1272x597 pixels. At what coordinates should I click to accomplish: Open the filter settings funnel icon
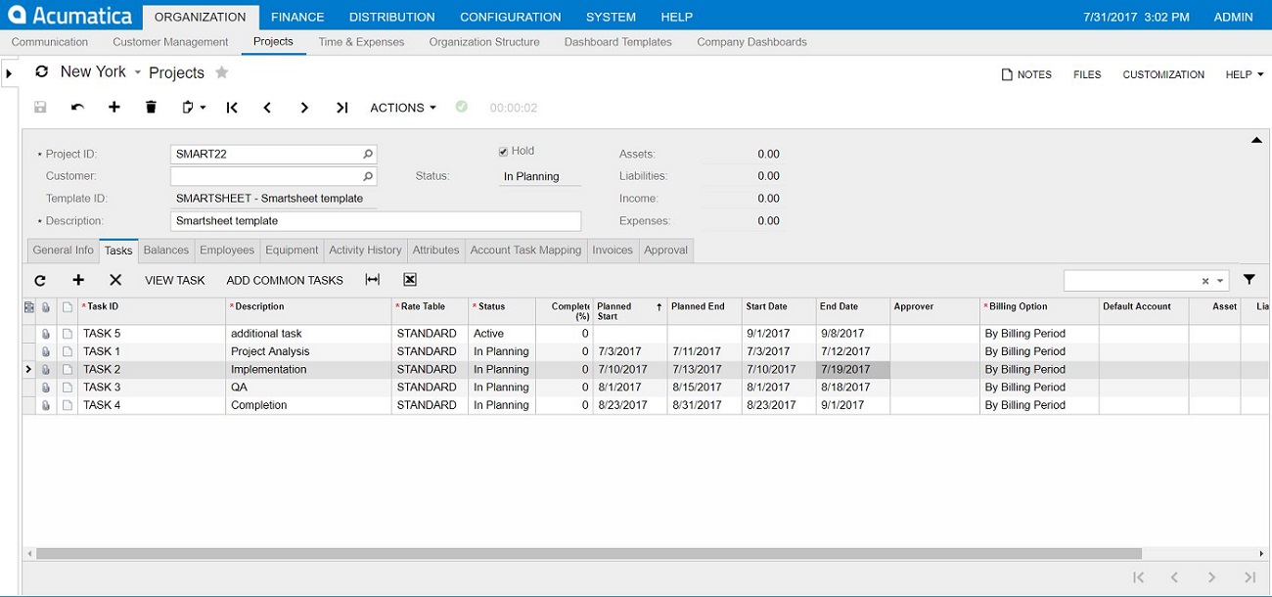[1249, 280]
